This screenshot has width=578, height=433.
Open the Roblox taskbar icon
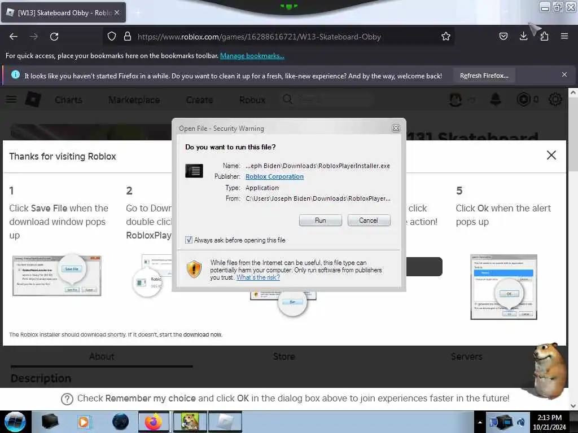tap(225, 422)
